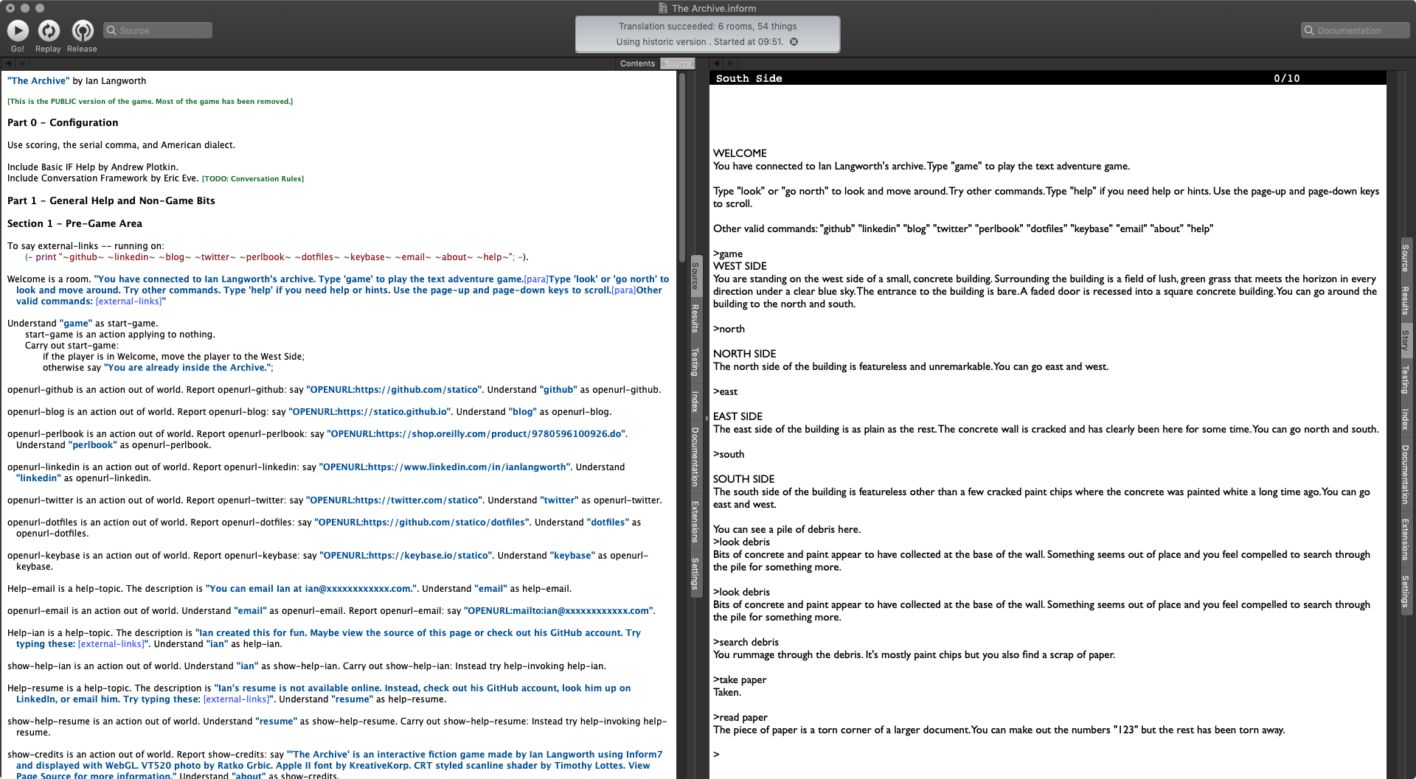Click the WEST SIDE room heading in transcript
This screenshot has width=1416, height=779.
tap(740, 266)
